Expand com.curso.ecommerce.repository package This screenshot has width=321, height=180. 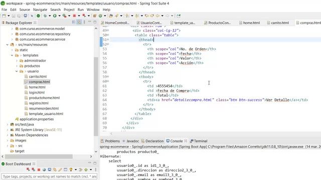pos(12,34)
